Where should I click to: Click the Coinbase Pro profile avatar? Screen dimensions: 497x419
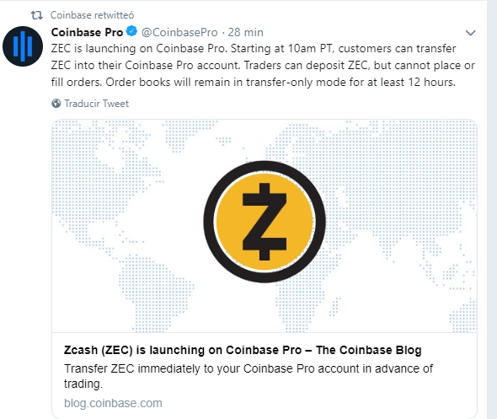point(23,46)
